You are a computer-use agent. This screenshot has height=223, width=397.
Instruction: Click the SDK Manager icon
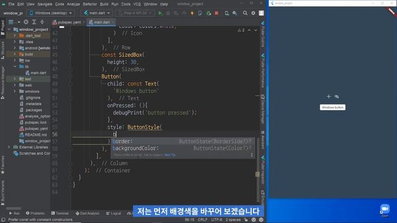234,13
